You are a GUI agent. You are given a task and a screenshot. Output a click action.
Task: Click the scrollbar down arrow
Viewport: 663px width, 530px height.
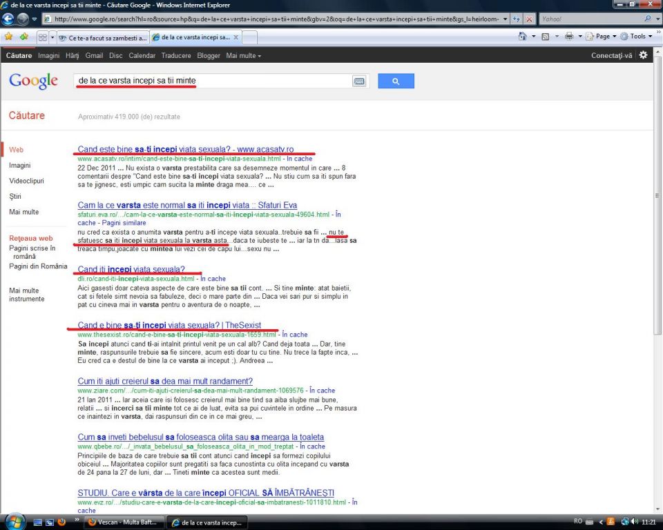click(x=657, y=509)
